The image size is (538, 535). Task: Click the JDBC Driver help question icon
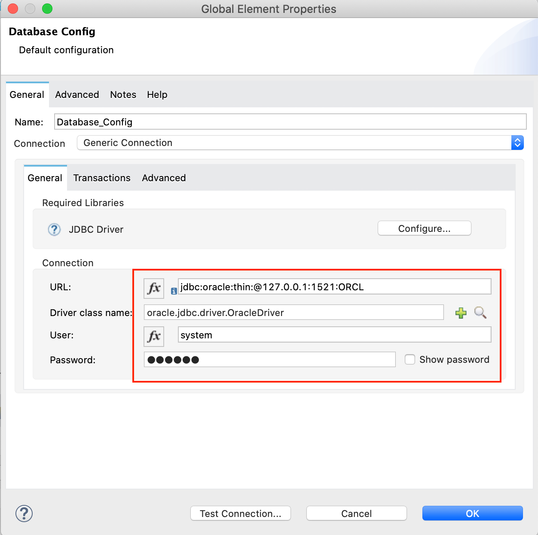54,230
